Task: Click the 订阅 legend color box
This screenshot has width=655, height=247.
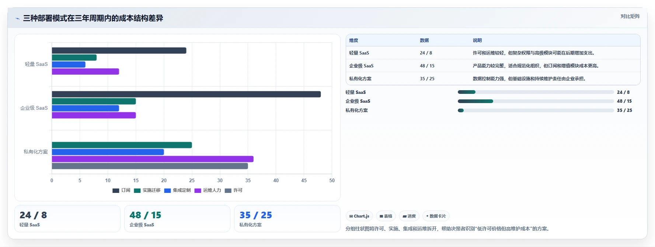Action: [x=116, y=190]
